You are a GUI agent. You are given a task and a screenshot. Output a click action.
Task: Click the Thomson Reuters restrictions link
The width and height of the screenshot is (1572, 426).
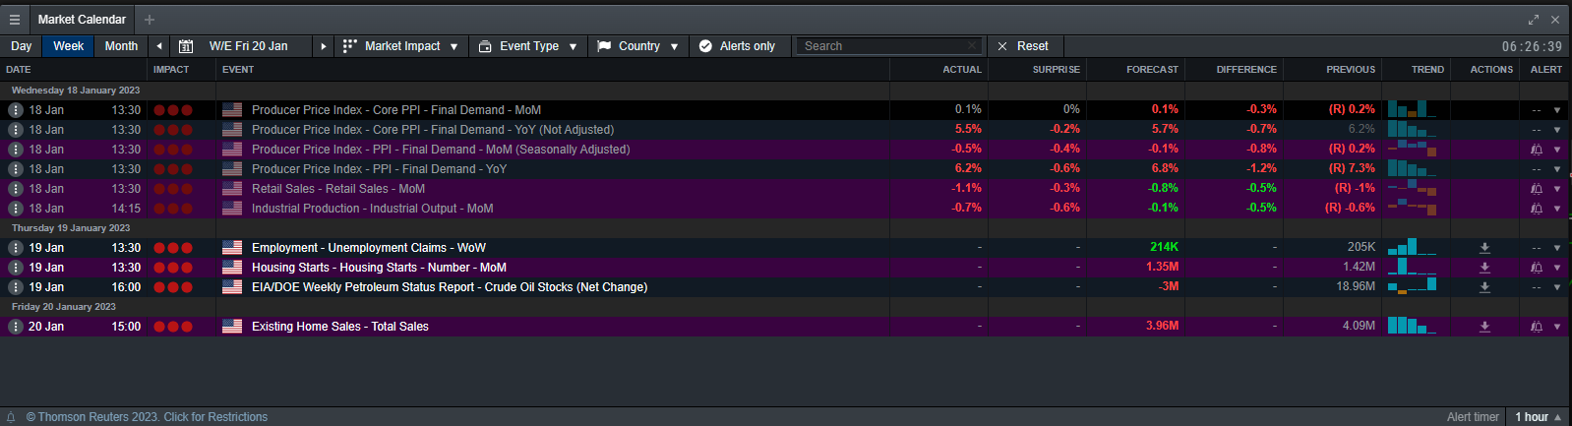tap(147, 417)
